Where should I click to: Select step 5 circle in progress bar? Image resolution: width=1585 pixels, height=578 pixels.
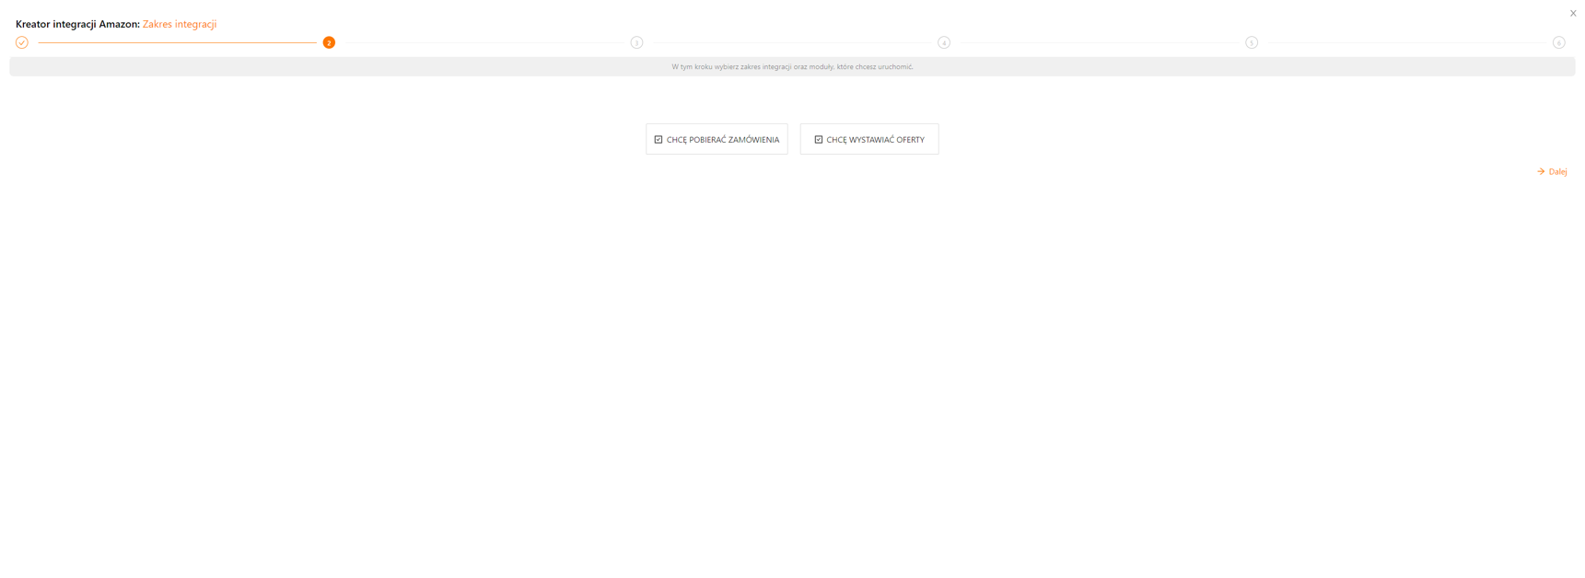(x=1252, y=42)
